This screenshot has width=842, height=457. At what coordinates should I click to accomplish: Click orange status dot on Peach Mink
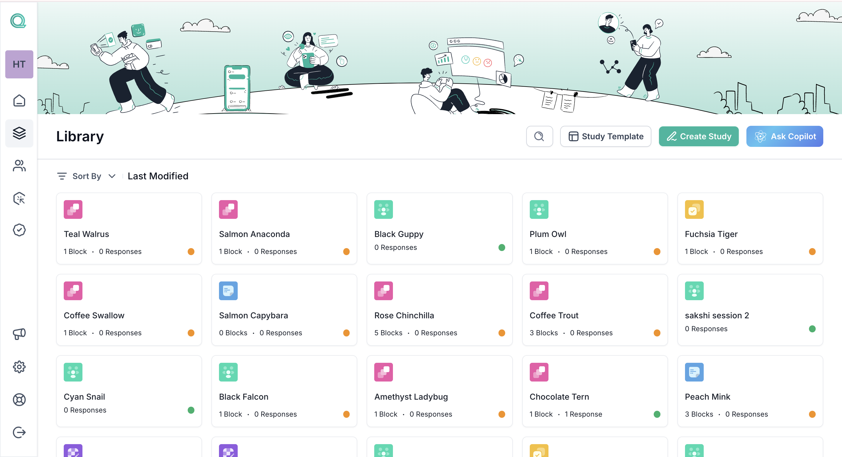point(812,415)
